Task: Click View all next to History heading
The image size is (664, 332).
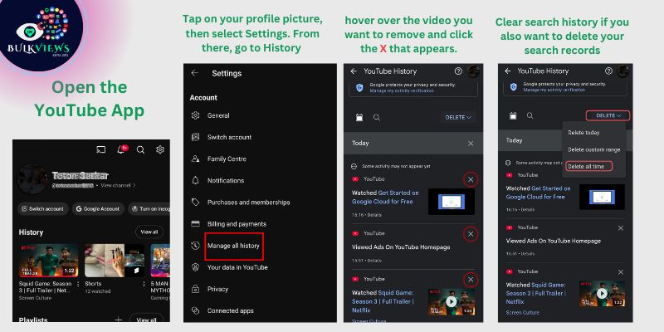Action: 149,232
